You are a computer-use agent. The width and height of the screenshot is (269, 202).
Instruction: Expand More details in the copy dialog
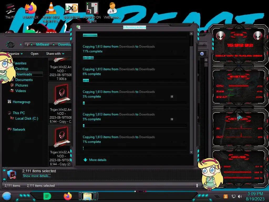pyautogui.click(x=95, y=160)
